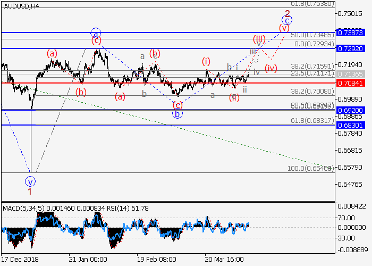Click the 20 Mar 16:00 date marker
The image size is (372, 266).
tap(225, 259)
